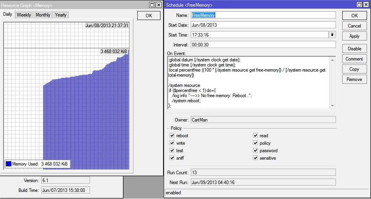The image size is (371, 199).
Task: Switch to the Daily graph tab
Action: pyautogui.click(x=7, y=14)
